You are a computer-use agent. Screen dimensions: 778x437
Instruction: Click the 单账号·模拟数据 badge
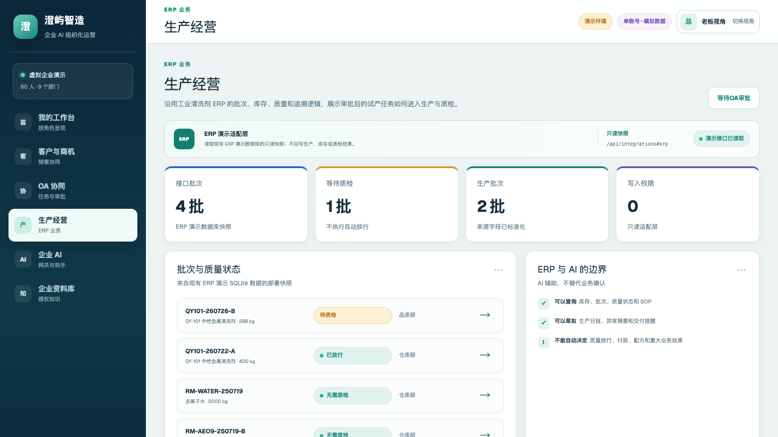pos(644,21)
